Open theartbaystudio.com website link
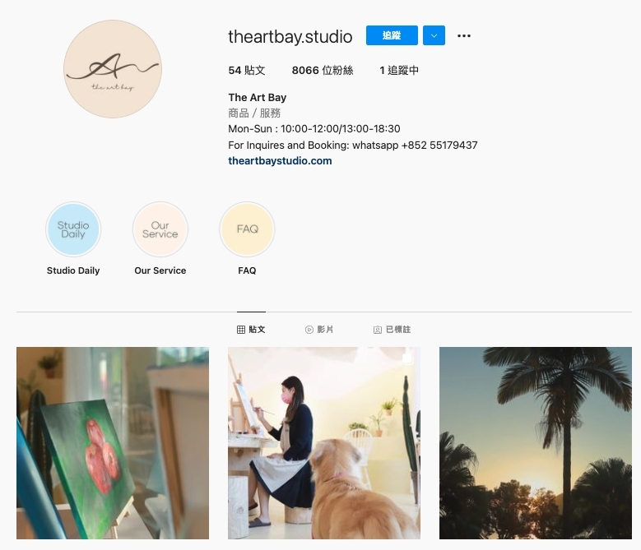641x550 pixels. tap(280, 161)
